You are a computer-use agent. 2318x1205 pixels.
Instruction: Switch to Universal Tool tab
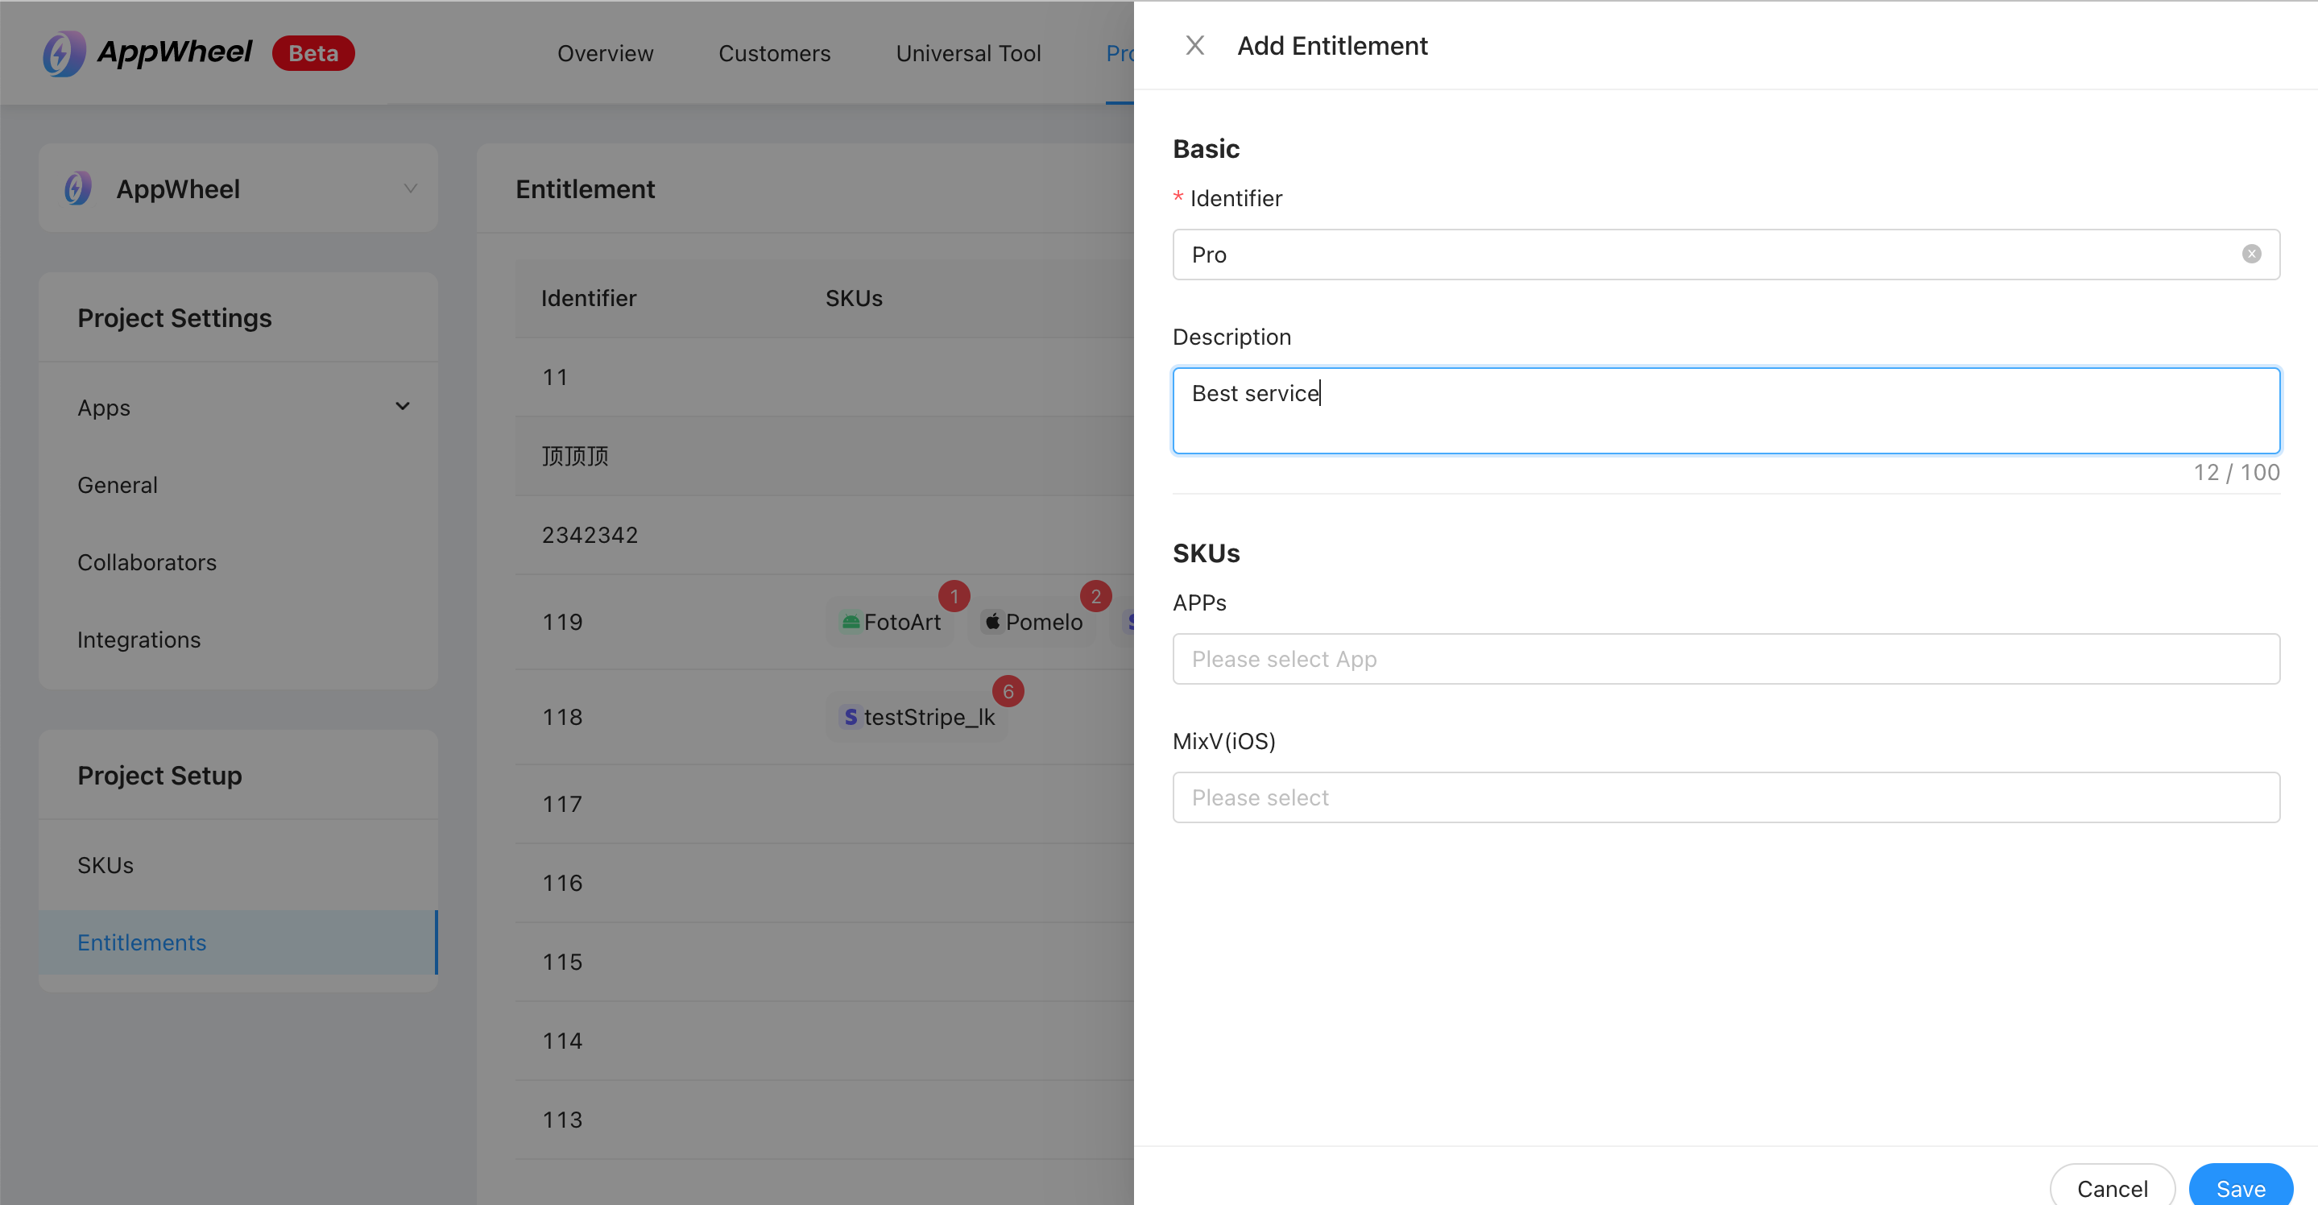click(968, 53)
